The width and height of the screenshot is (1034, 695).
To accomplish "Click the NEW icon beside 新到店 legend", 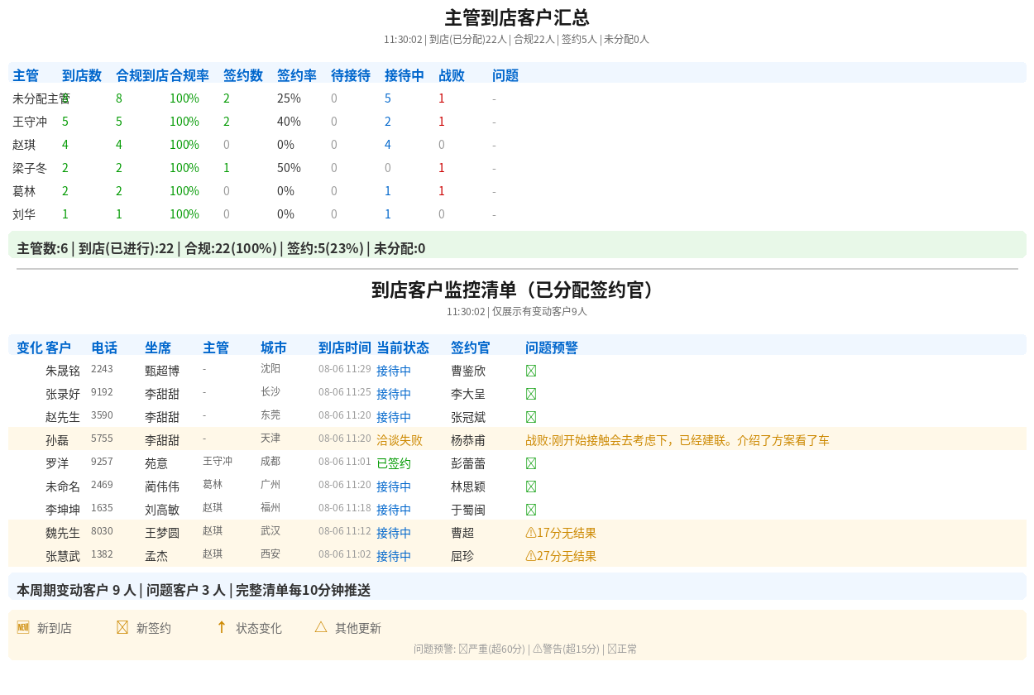I will (23, 627).
